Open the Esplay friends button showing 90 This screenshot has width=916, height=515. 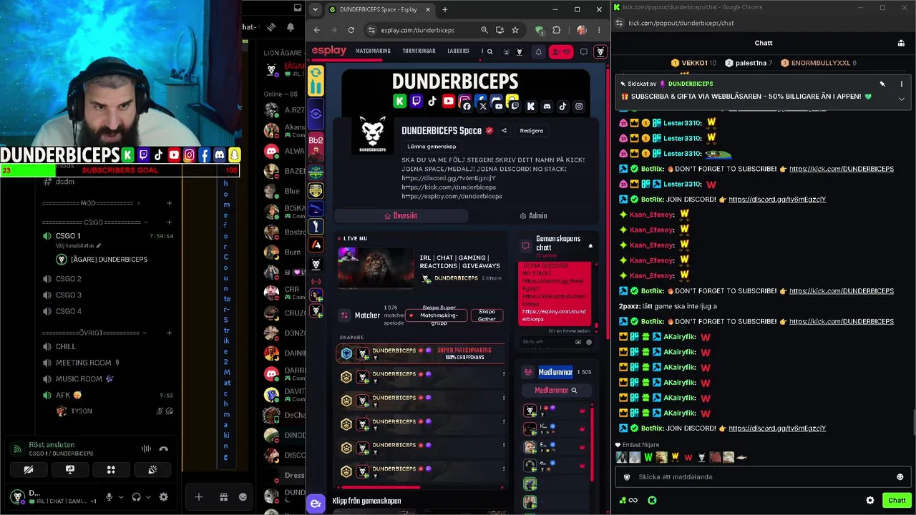[560, 51]
